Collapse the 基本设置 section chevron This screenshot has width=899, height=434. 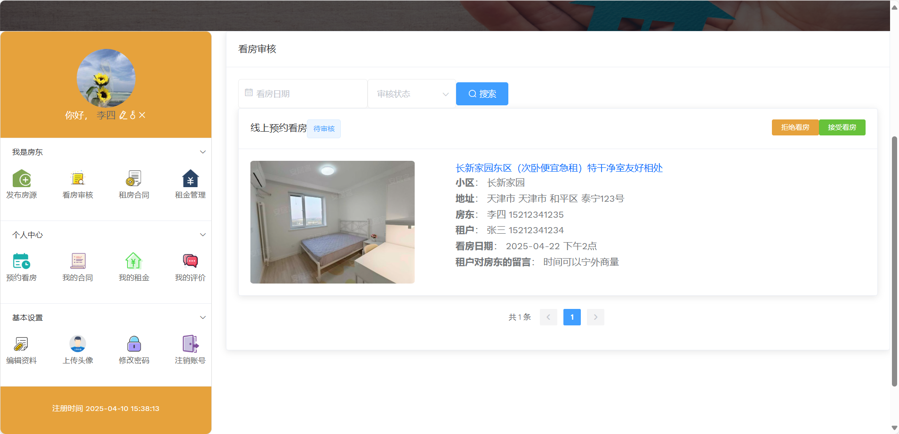pos(203,317)
